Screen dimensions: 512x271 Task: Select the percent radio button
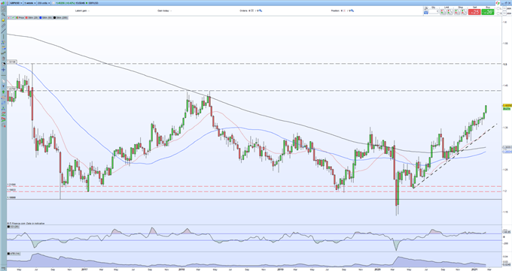[x=498, y=8]
